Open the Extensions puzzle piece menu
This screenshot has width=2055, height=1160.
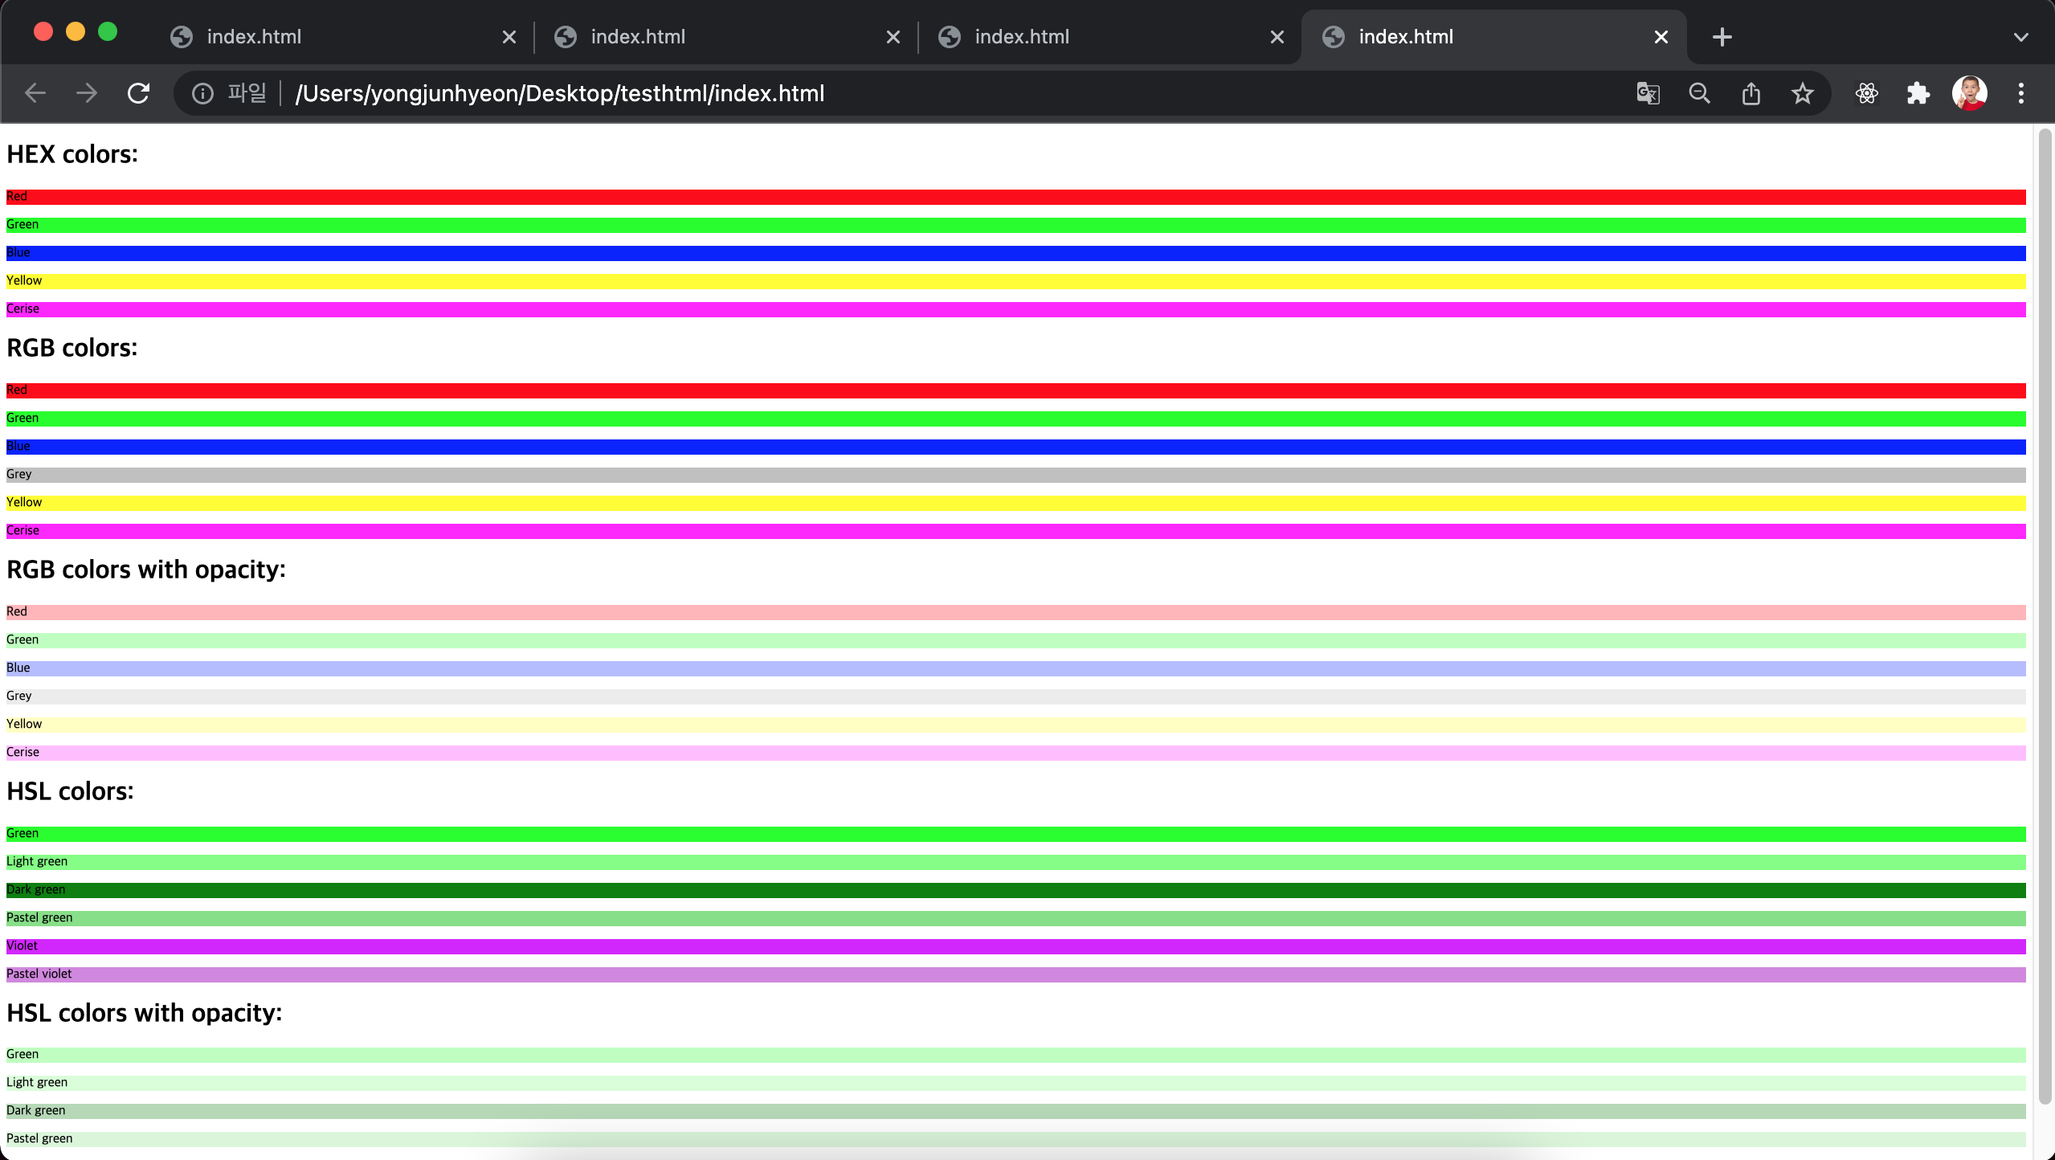tap(1918, 93)
